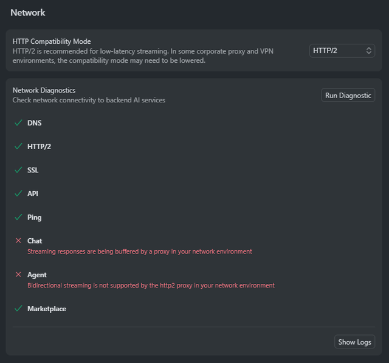This screenshot has height=363, width=389.
Task: Click the up-down chevron in HTTP/2 selector
Action: 369,51
